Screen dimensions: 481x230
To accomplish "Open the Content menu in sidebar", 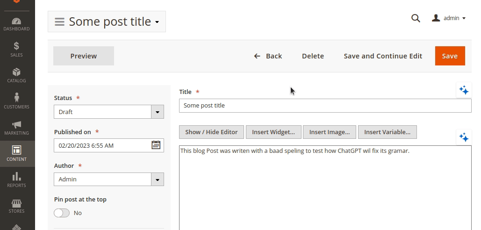I will pos(17,153).
